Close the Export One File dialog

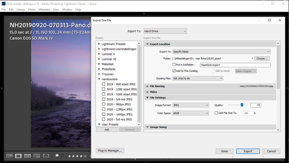click(x=280, y=20)
